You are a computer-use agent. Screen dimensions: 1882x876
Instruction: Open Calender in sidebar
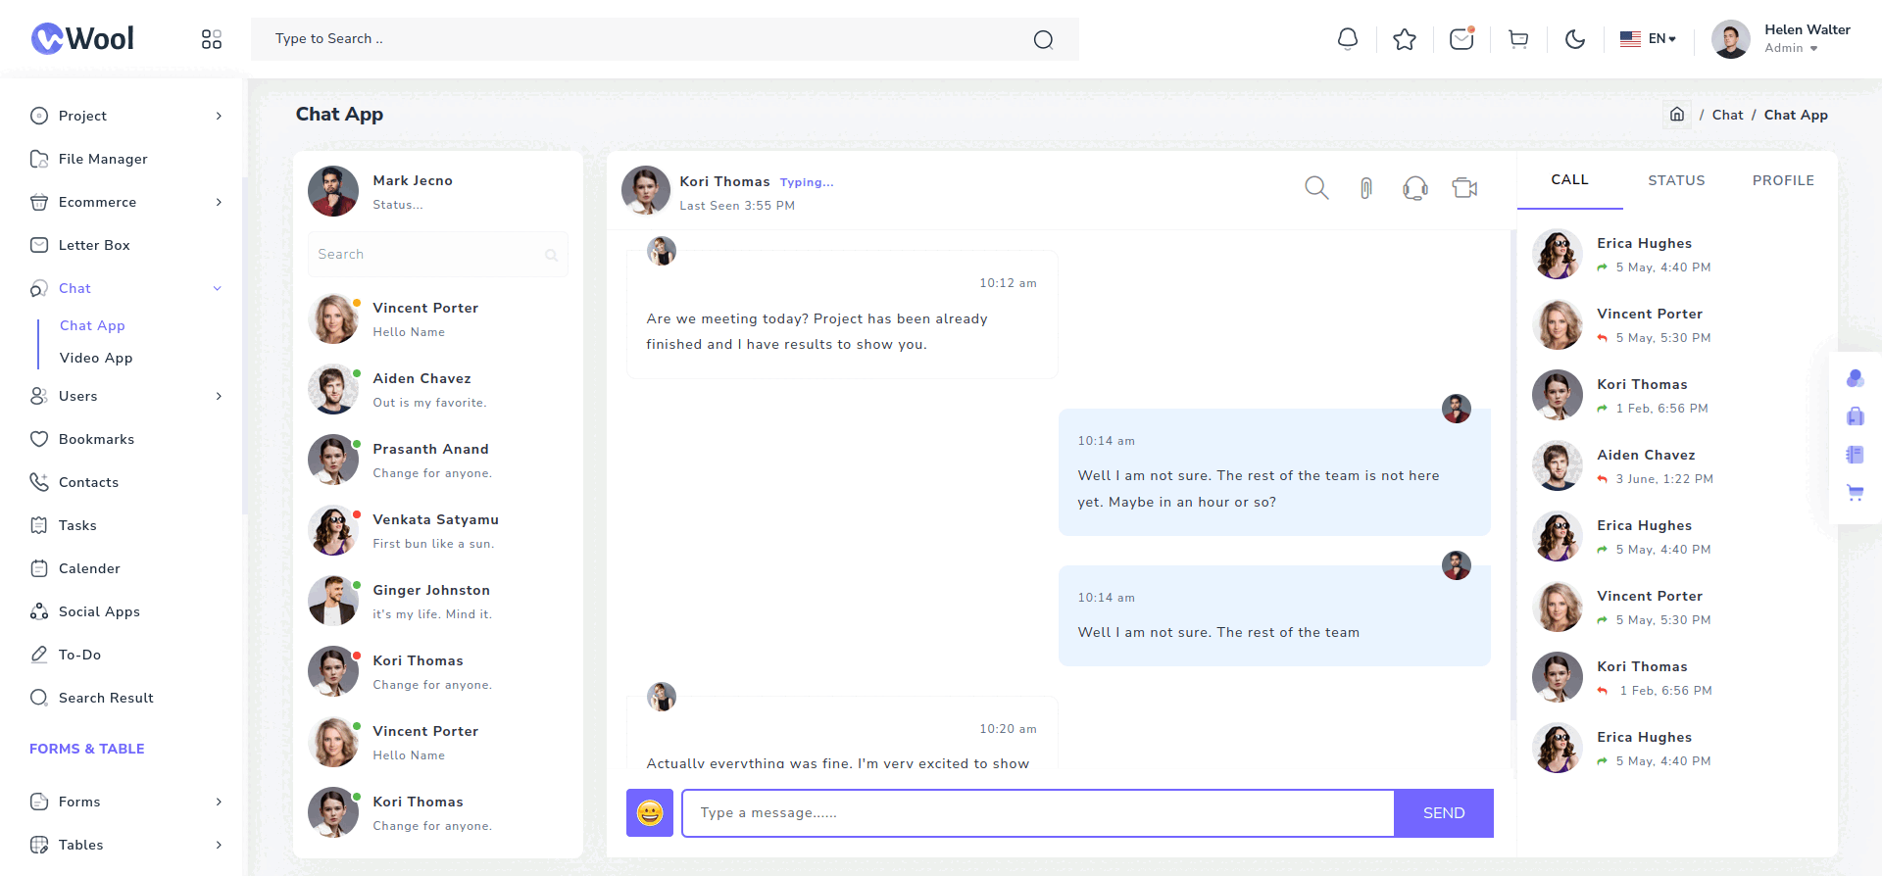[125, 568]
